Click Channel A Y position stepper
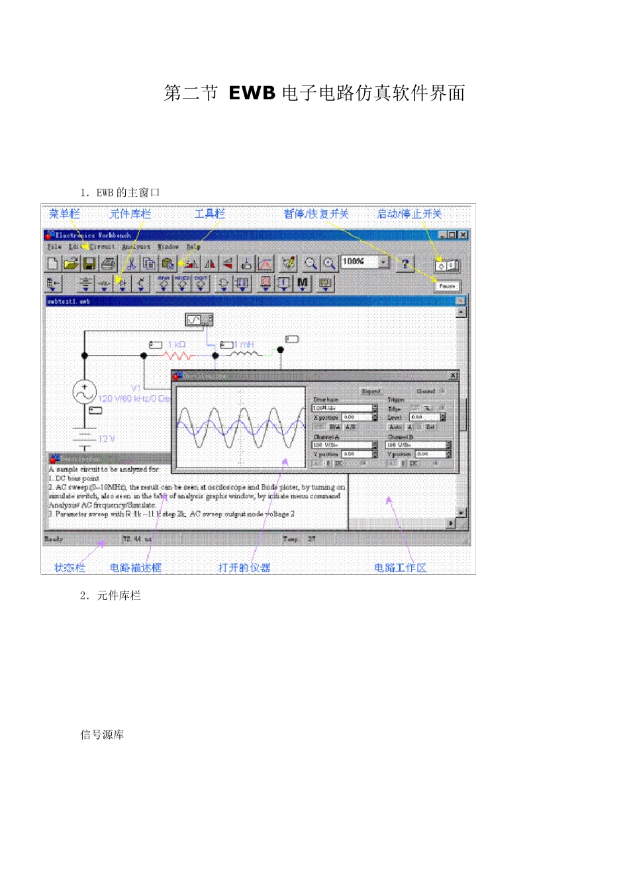This screenshot has height=890, width=629. (x=375, y=454)
